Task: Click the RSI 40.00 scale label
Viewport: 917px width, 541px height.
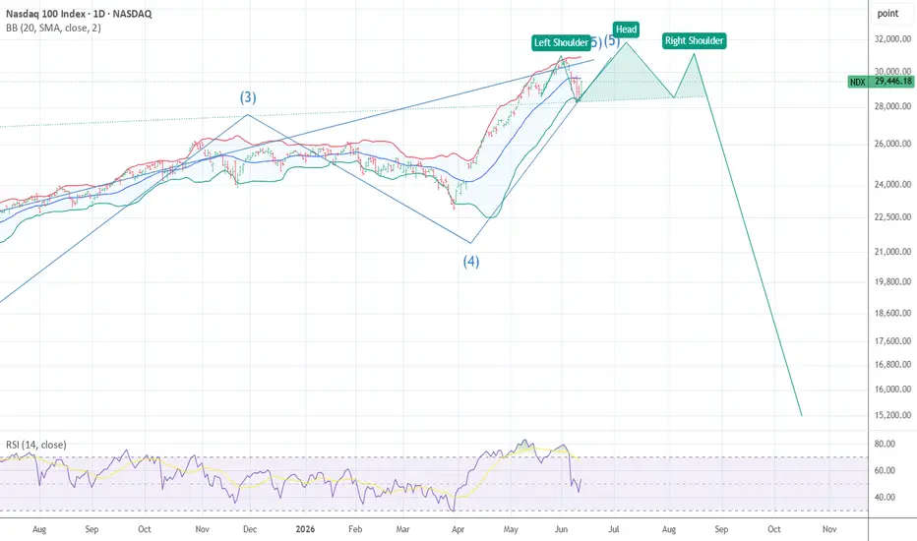Action: (885, 497)
